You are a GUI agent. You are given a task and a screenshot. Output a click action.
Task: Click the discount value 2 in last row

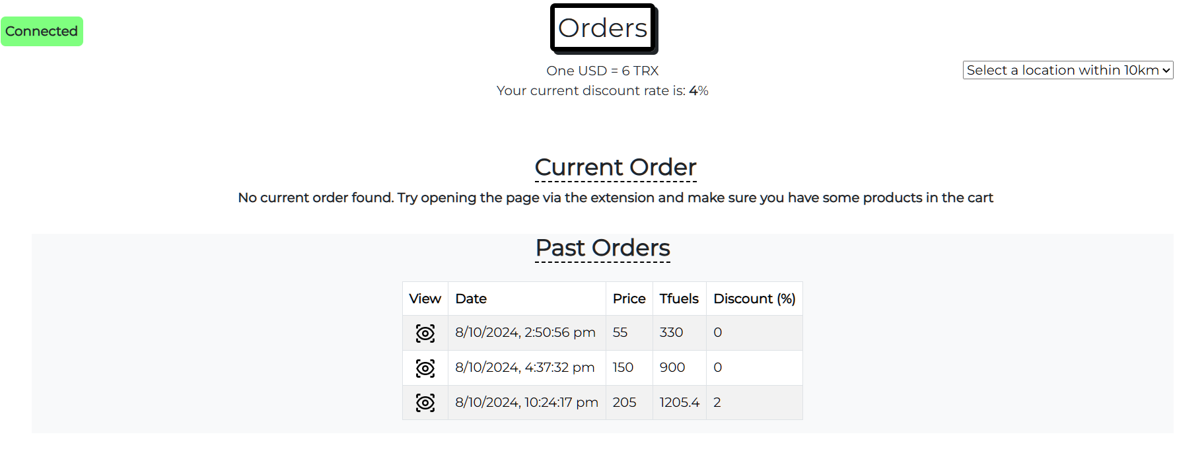[x=717, y=402]
